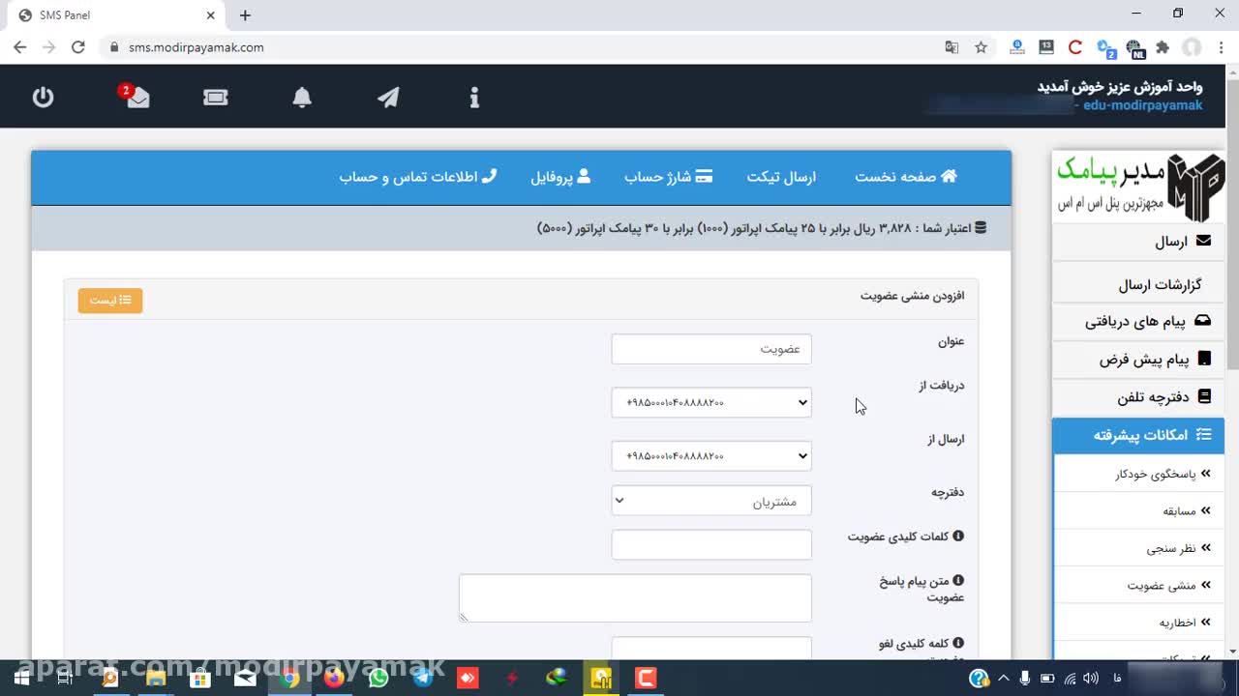Click the paper plane send icon
Screen dimensions: 1239x696
coord(388,97)
